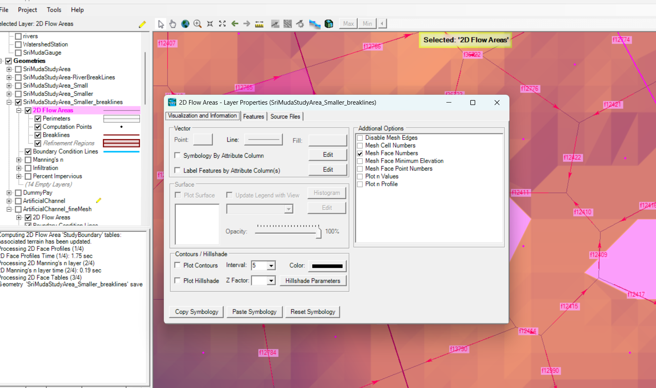The image size is (656, 388).
Task: Choose the Select arrow pointer tool
Action: [161, 24]
